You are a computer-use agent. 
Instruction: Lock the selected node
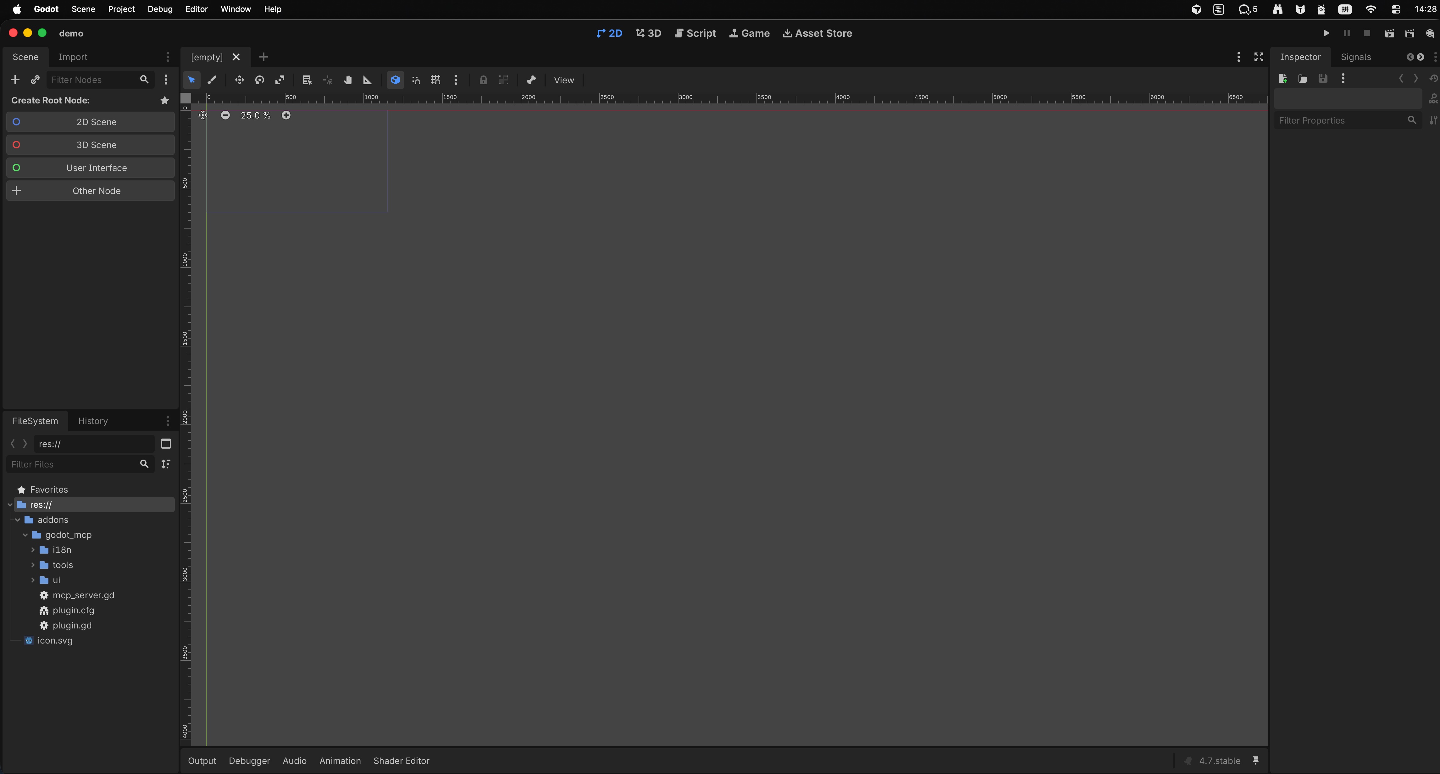(484, 80)
